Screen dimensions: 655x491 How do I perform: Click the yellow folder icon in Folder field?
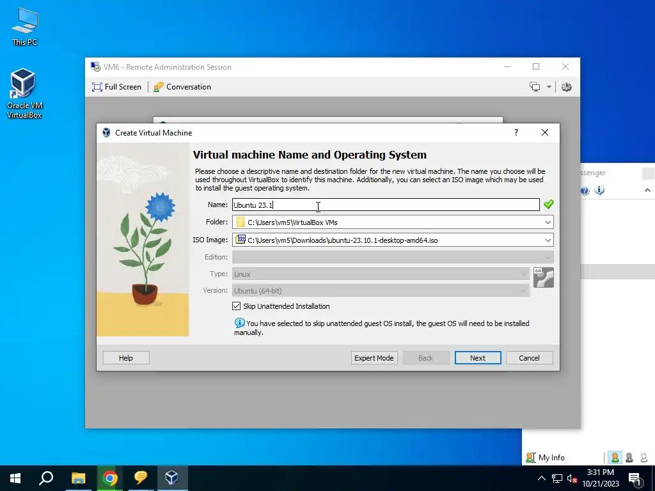pos(241,222)
